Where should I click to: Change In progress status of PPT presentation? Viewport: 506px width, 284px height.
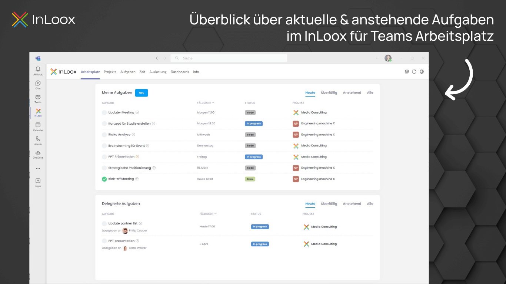pos(260,244)
